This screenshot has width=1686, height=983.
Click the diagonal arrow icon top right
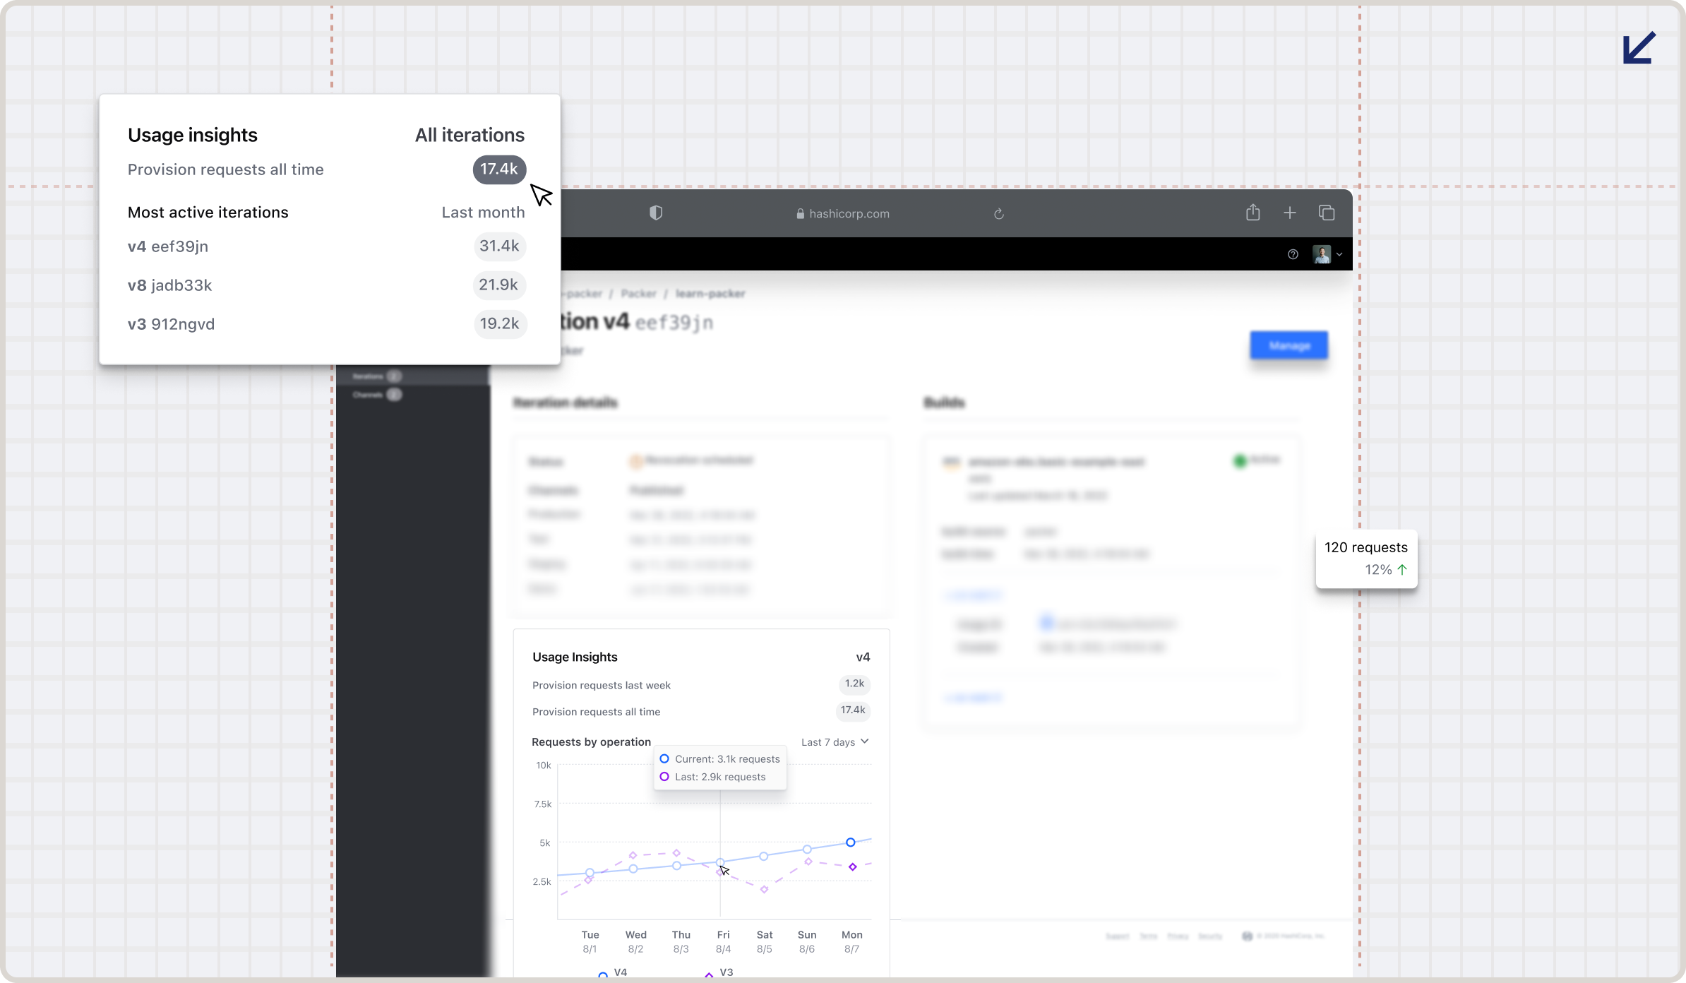pyautogui.click(x=1639, y=48)
